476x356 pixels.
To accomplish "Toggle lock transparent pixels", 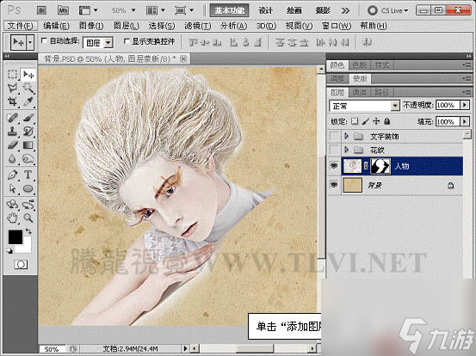I will point(355,121).
